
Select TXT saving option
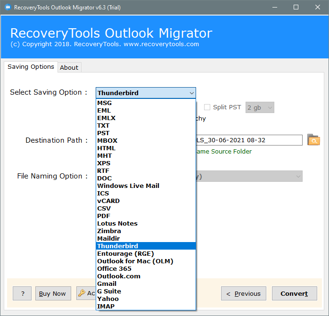[x=146, y=126]
